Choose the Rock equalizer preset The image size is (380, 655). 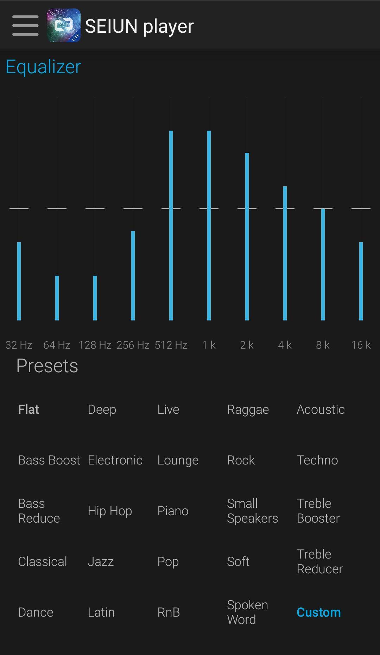click(x=241, y=460)
